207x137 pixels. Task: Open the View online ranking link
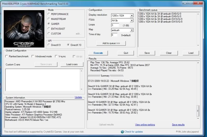click(145, 125)
